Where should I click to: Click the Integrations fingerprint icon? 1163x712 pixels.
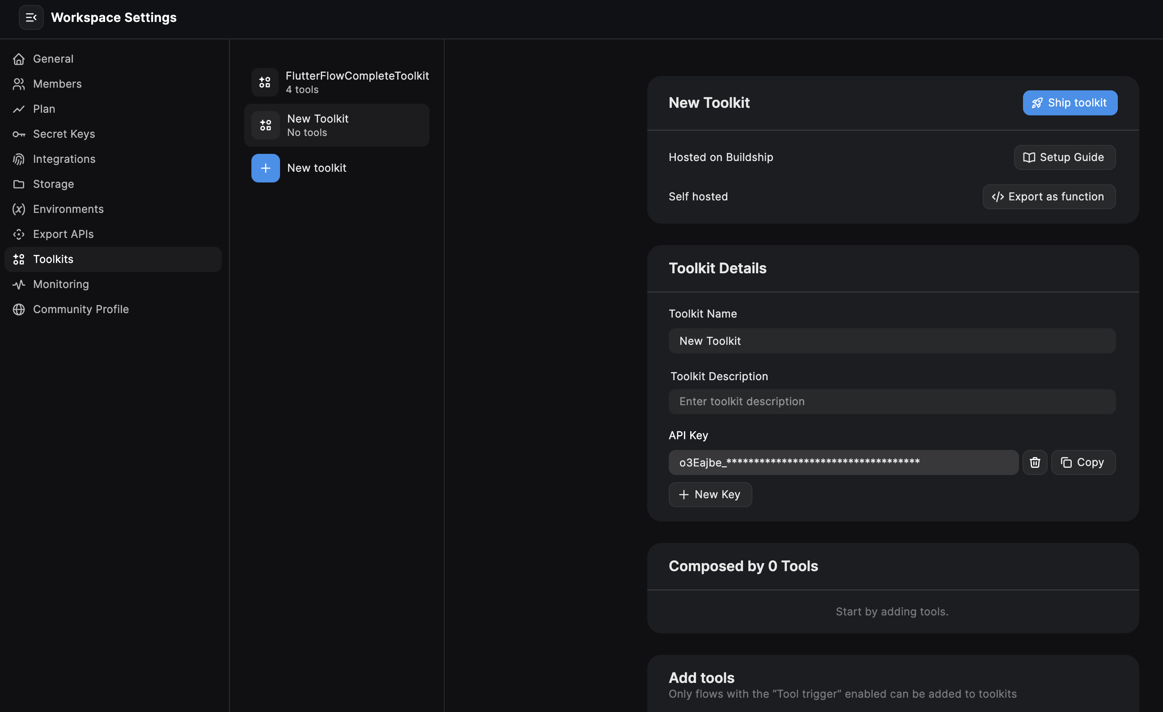19,159
